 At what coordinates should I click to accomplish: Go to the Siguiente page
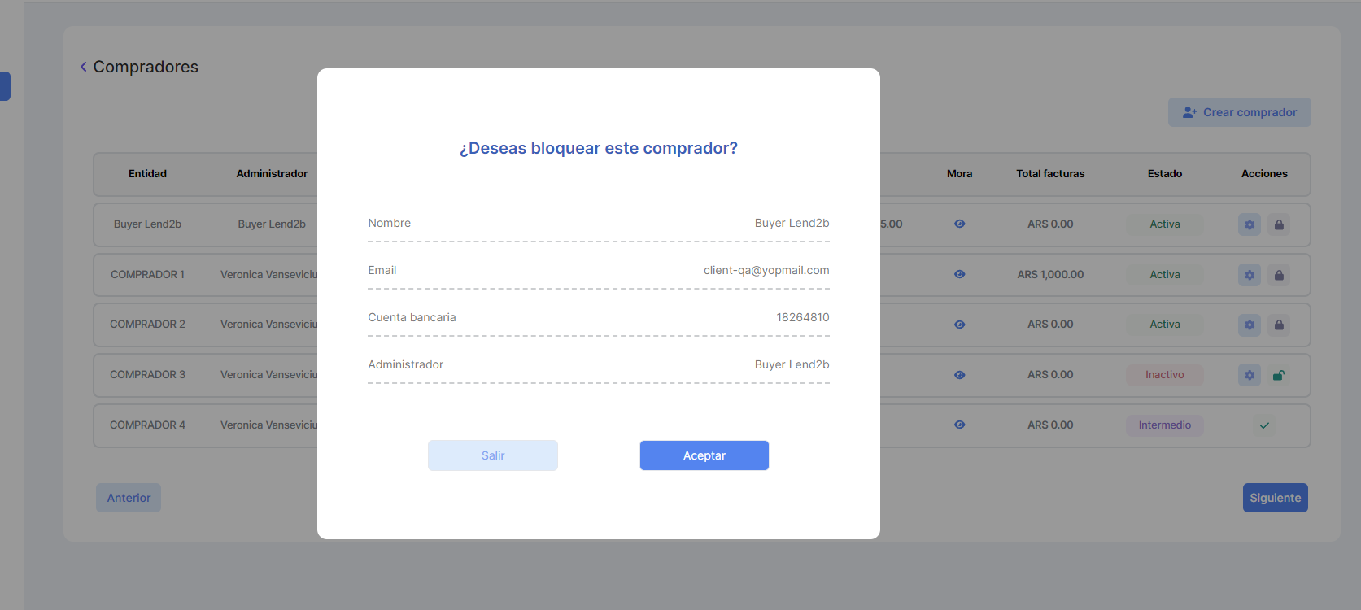tap(1275, 498)
